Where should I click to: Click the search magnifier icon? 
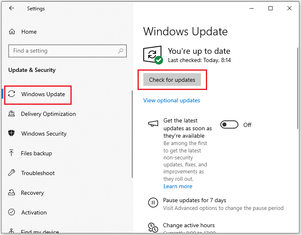[x=121, y=51]
